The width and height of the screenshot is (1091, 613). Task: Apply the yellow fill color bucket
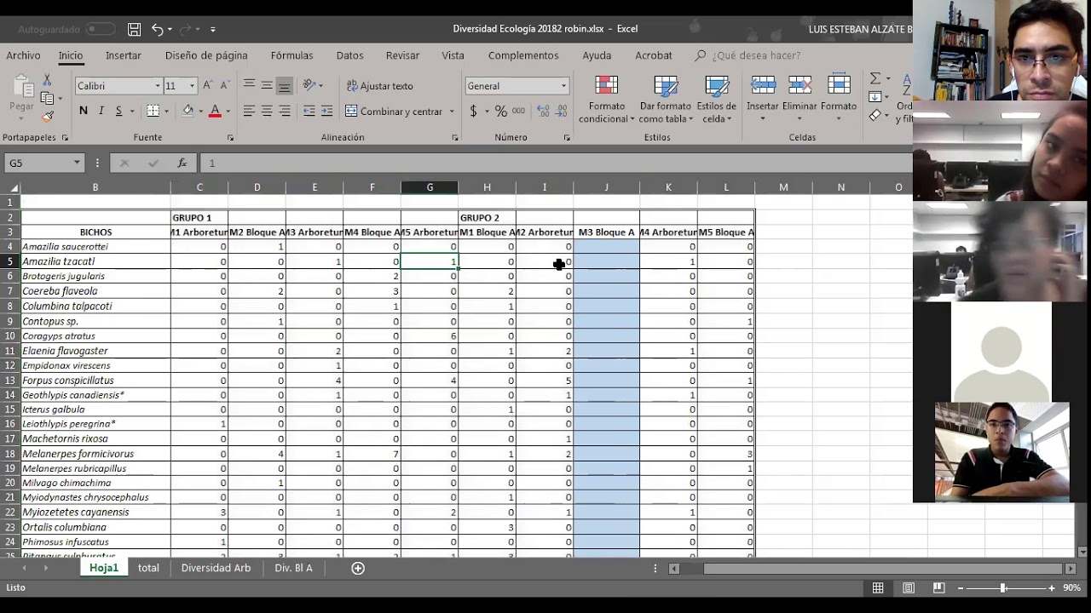pos(188,111)
